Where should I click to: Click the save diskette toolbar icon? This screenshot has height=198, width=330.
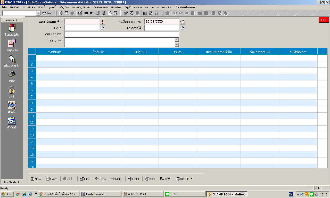click(67, 13)
